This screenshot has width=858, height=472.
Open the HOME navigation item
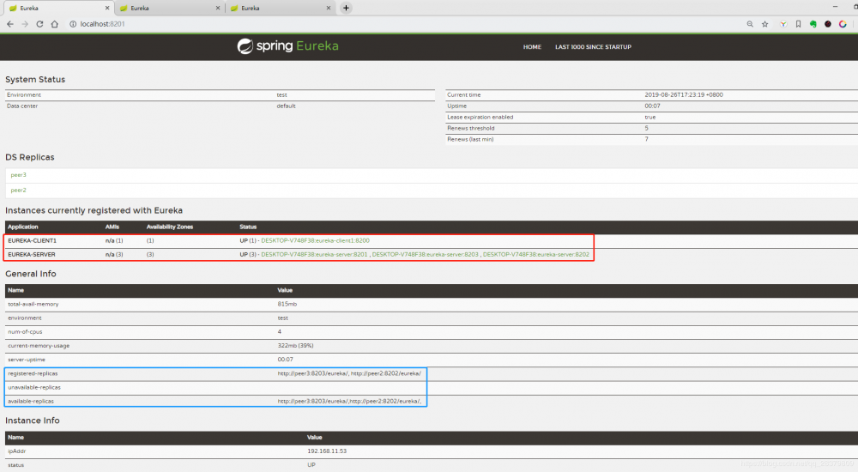pos(532,47)
